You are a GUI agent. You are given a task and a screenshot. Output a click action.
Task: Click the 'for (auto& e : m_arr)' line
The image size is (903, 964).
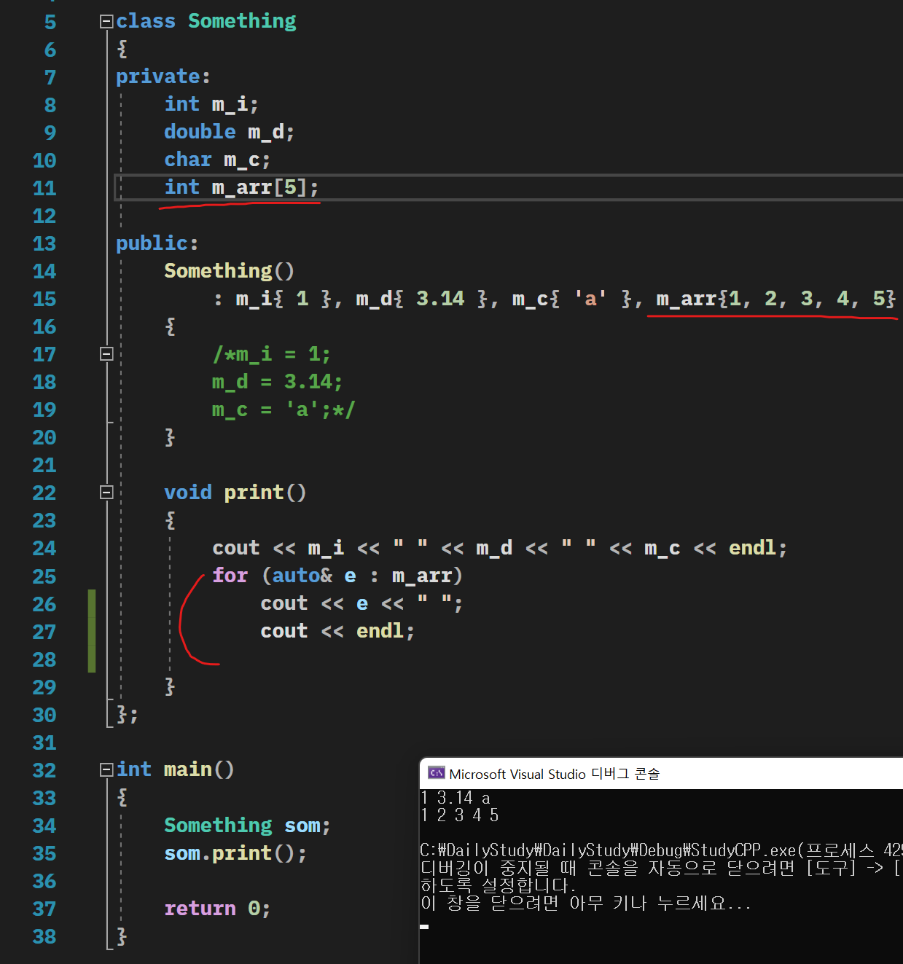point(337,576)
